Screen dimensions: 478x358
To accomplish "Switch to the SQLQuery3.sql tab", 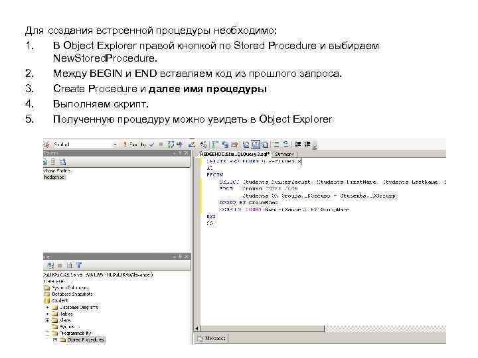I will (235, 154).
